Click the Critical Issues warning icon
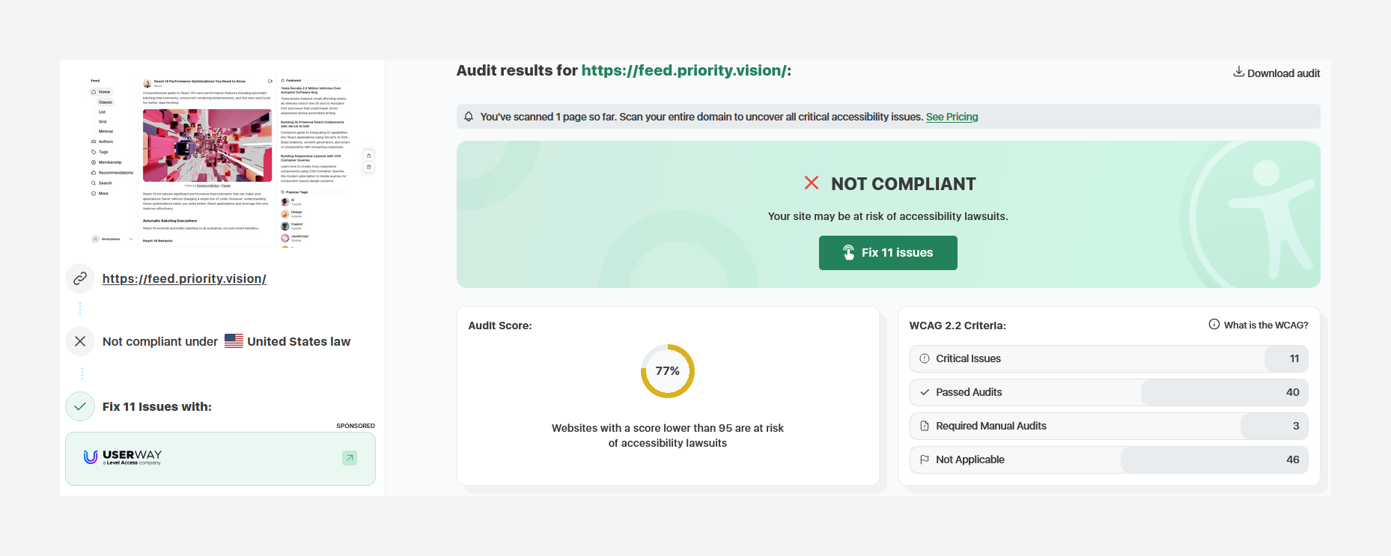The width and height of the screenshot is (1391, 556). coord(925,358)
